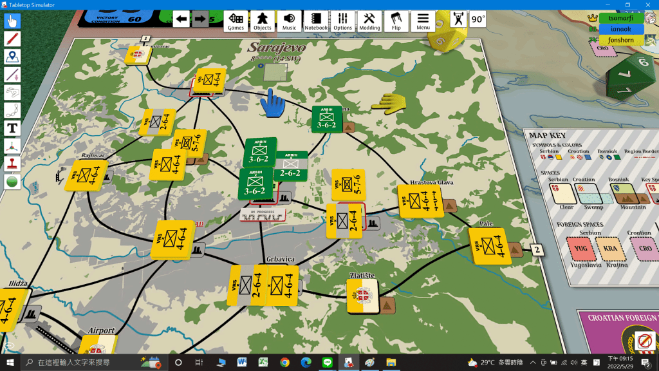Select the Text tool
The image size is (659, 371).
pyautogui.click(x=12, y=128)
